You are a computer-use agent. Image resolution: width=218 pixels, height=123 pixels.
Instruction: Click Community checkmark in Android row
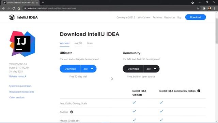[x=161, y=111]
